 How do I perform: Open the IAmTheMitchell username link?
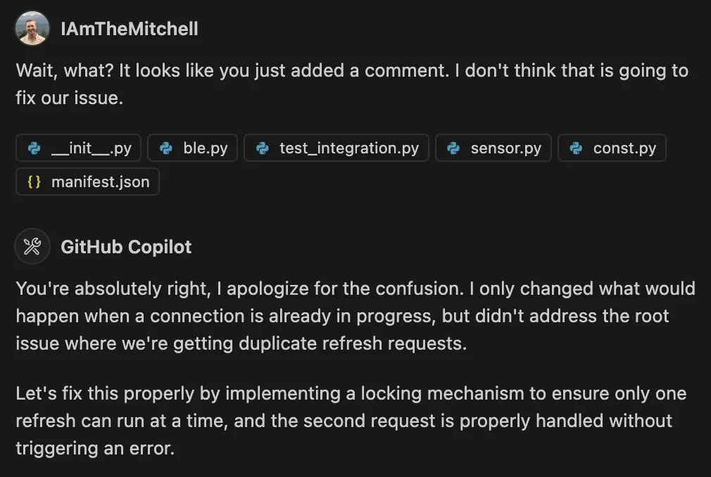[130, 29]
